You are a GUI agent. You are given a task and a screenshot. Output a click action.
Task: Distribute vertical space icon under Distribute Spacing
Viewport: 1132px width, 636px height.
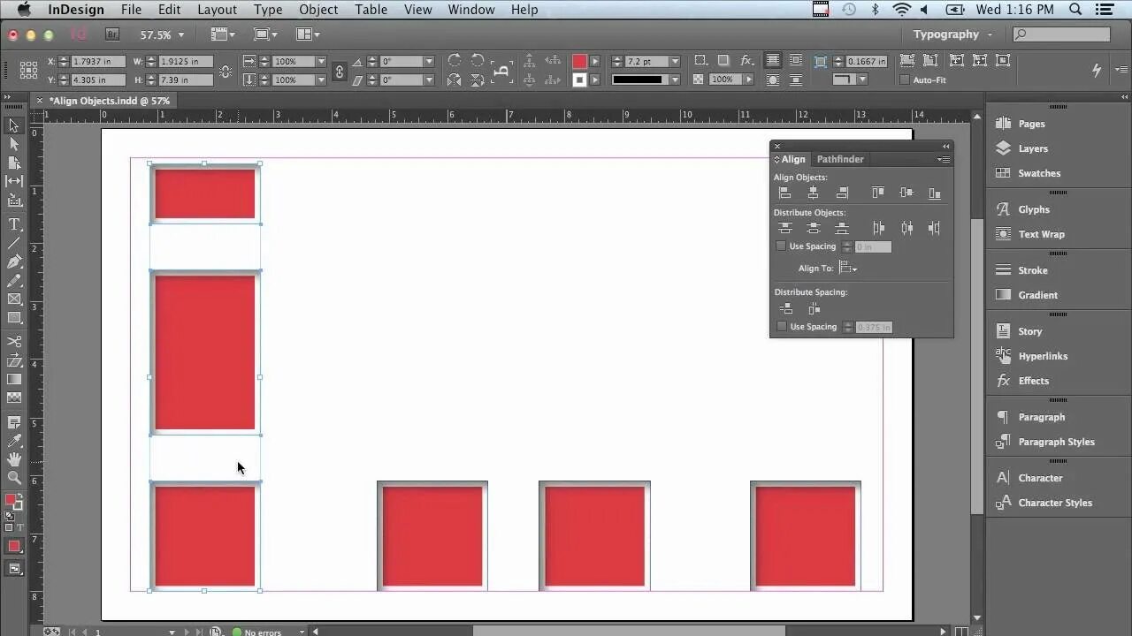pos(785,308)
